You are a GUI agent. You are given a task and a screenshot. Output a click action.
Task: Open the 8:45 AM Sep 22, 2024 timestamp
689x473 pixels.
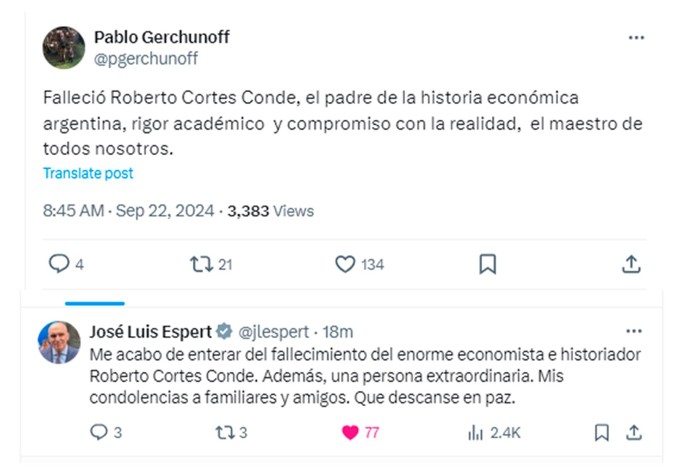(128, 211)
